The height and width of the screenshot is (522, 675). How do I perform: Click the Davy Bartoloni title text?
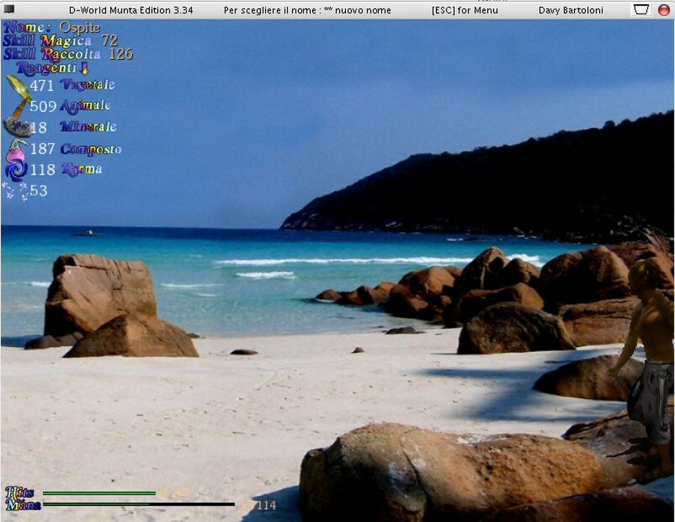pos(570,10)
